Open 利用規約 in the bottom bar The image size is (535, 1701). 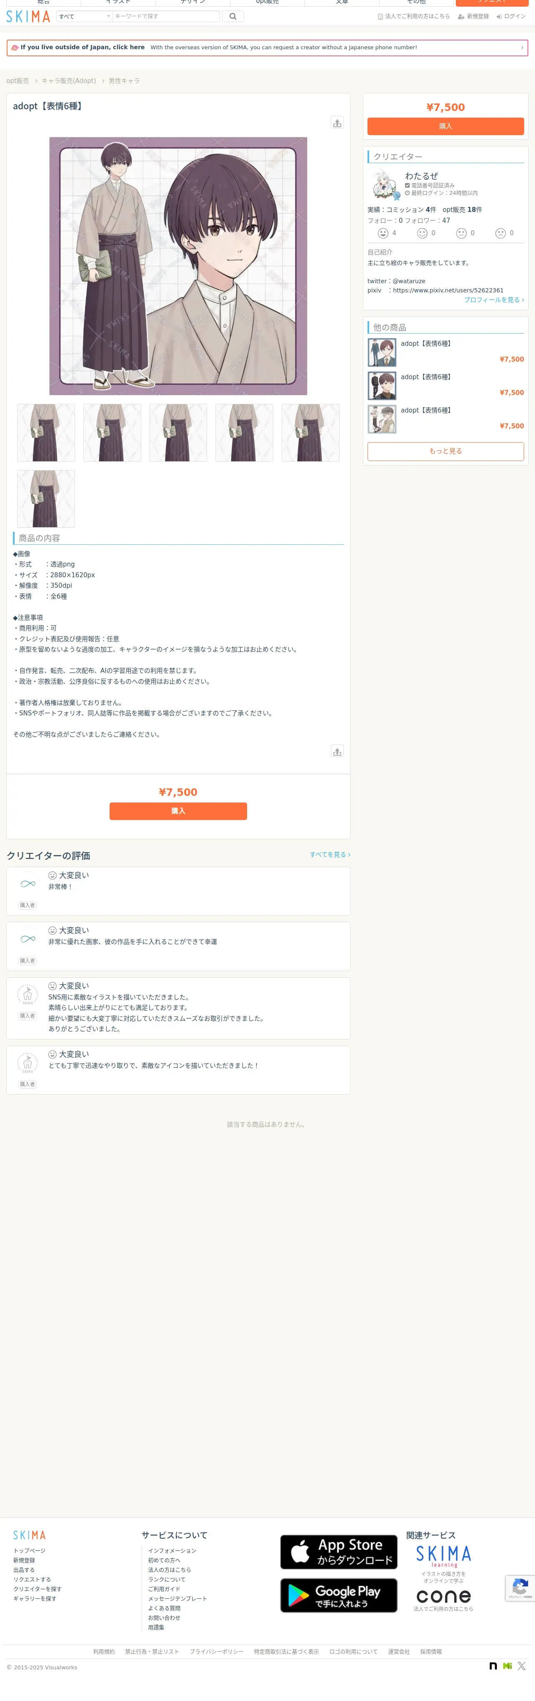click(x=104, y=1651)
